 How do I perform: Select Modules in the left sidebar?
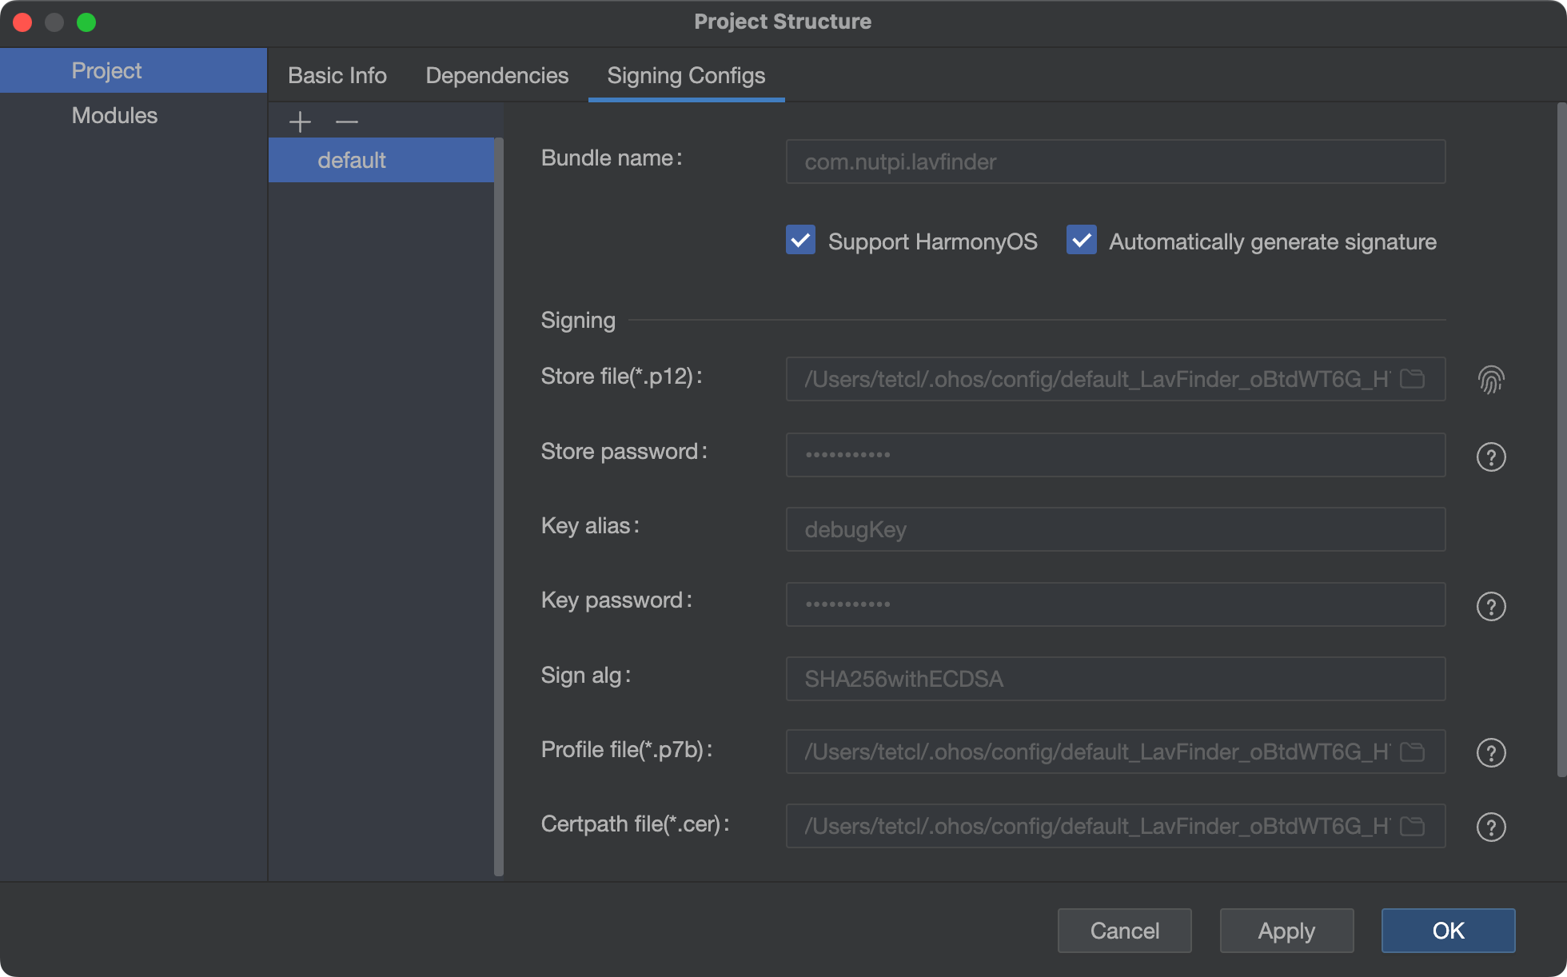[x=114, y=115]
